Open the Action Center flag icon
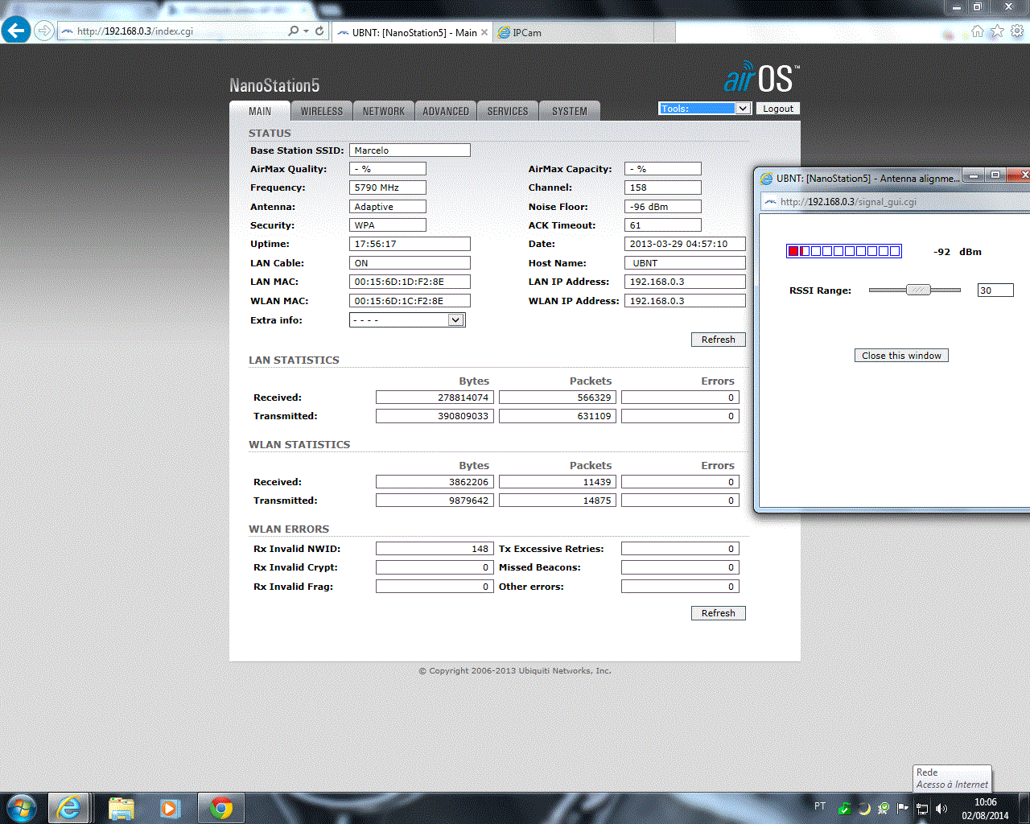The width and height of the screenshot is (1030, 824). coord(903,809)
